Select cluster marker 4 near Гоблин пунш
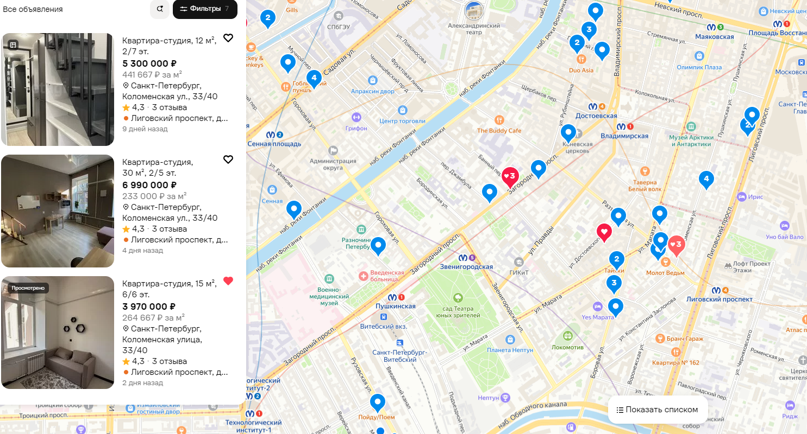The width and height of the screenshot is (807, 434). (x=313, y=79)
